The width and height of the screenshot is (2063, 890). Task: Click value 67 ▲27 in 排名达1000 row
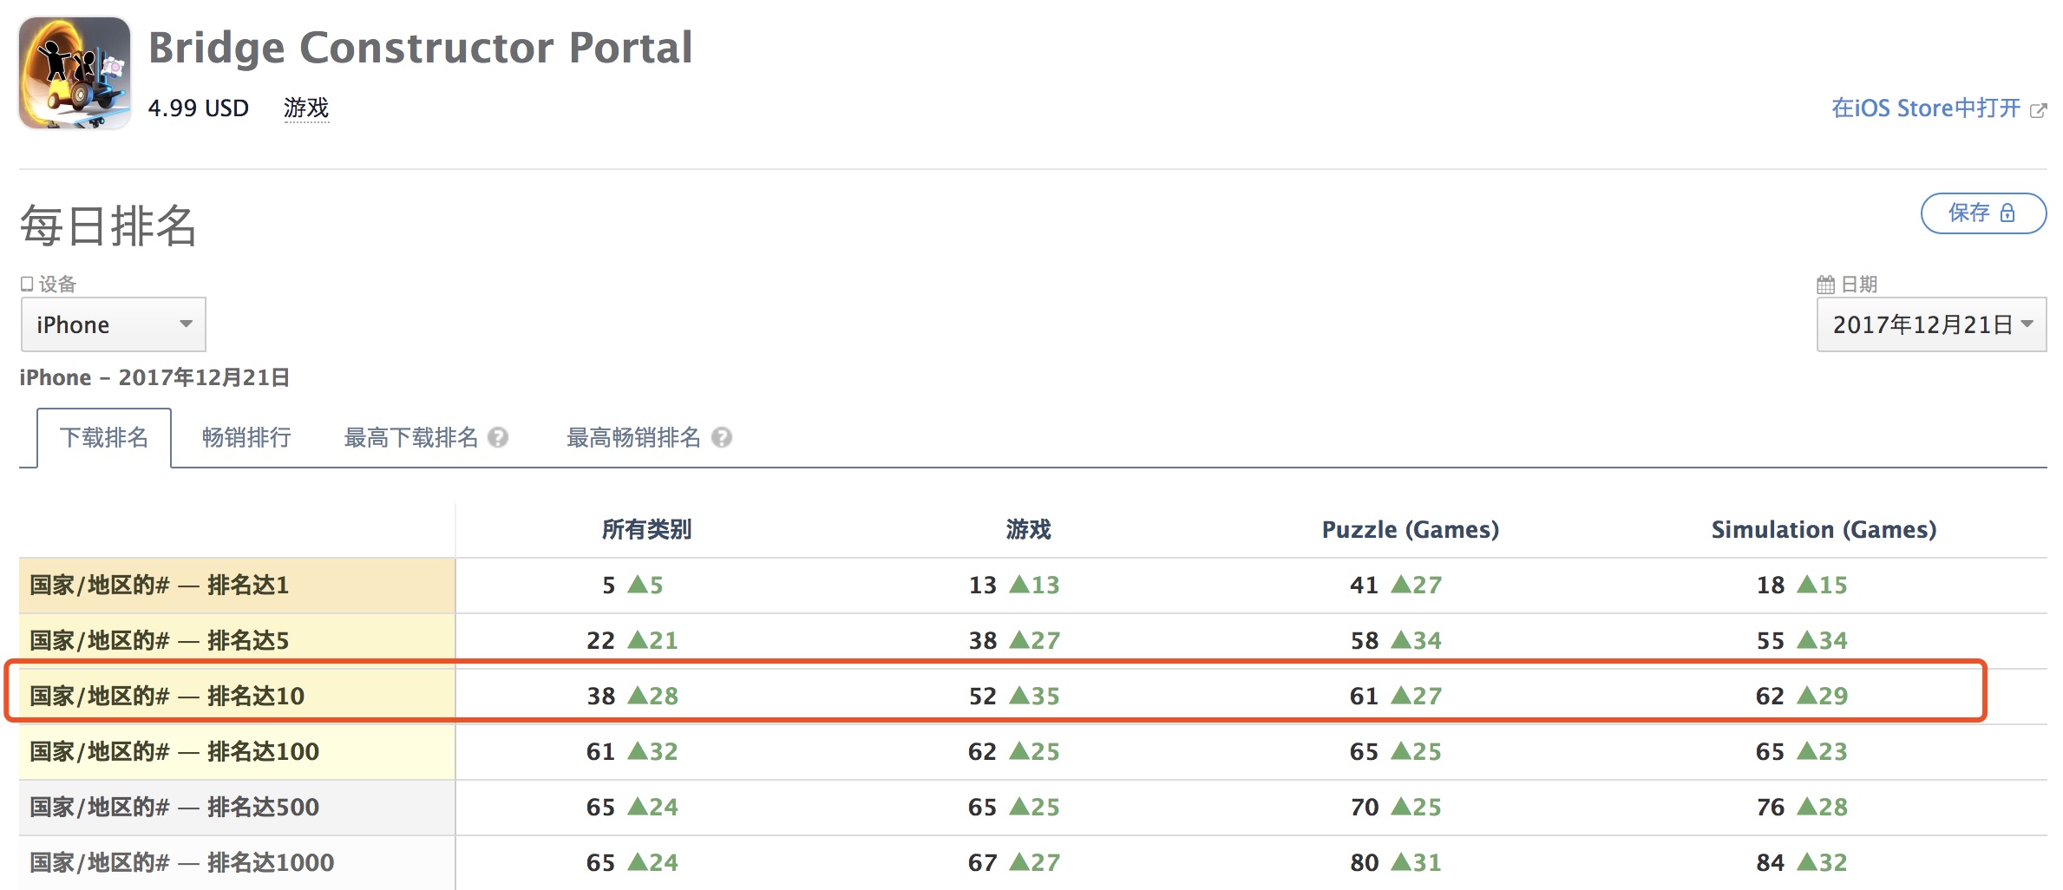(x=1014, y=863)
